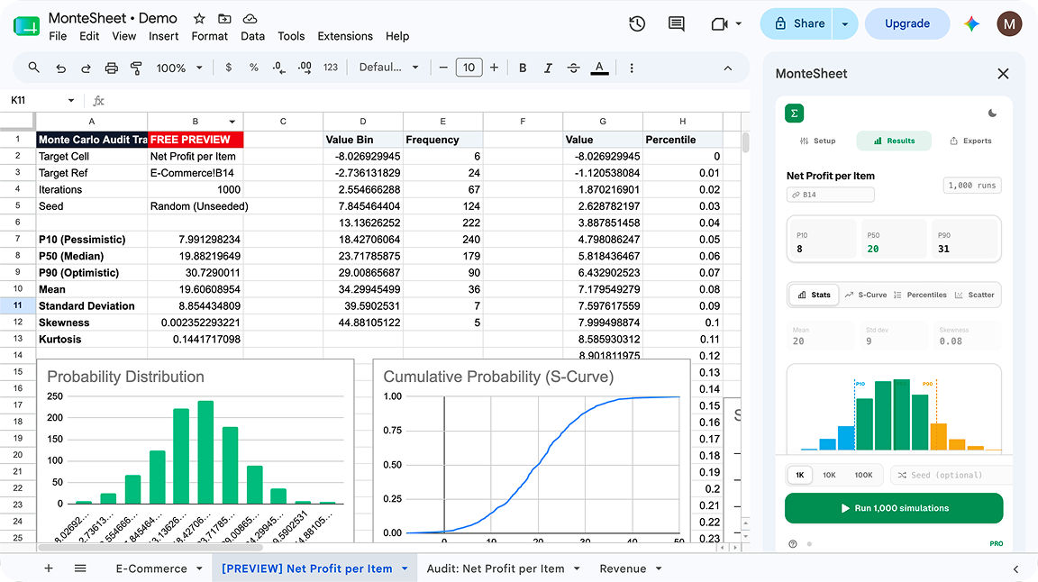Open the font family dropdown
The image size is (1038, 582).
pyautogui.click(x=389, y=68)
